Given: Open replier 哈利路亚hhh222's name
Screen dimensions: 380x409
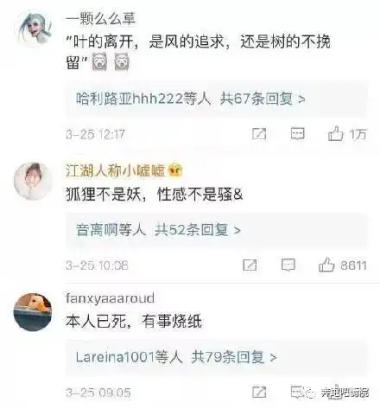Looking at the screenshot, I should [130, 99].
